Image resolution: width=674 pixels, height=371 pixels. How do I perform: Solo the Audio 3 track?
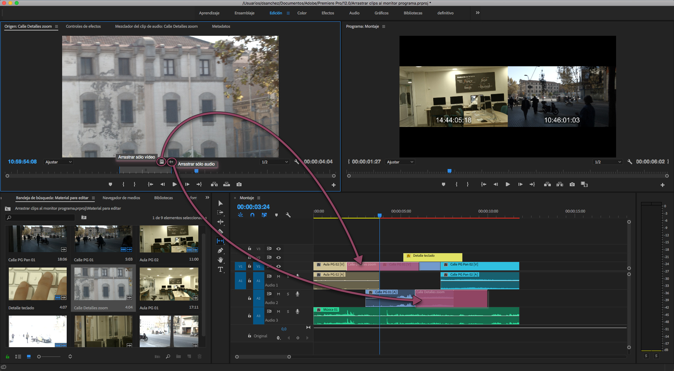[x=288, y=311]
